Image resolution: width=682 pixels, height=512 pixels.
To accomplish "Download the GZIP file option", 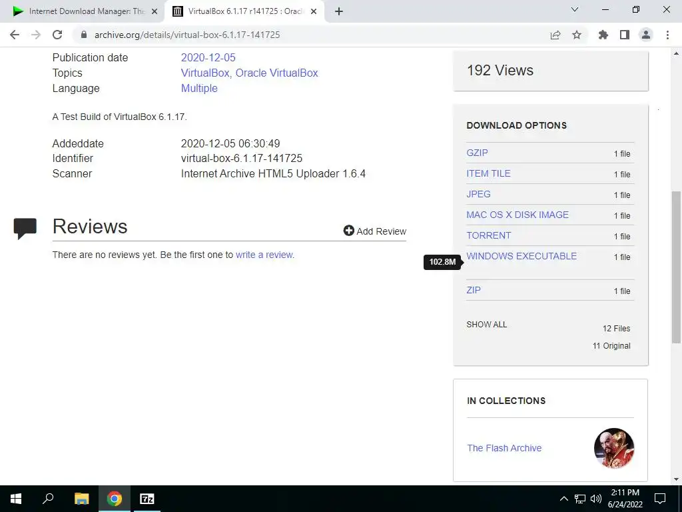I will click(477, 153).
